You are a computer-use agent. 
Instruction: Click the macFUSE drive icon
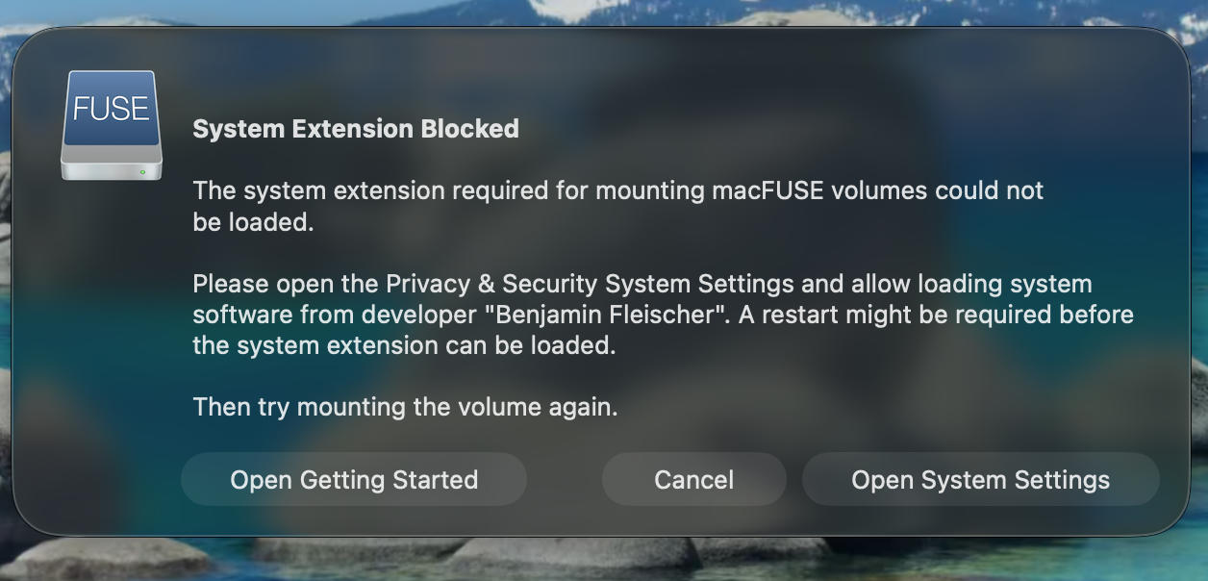[111, 125]
